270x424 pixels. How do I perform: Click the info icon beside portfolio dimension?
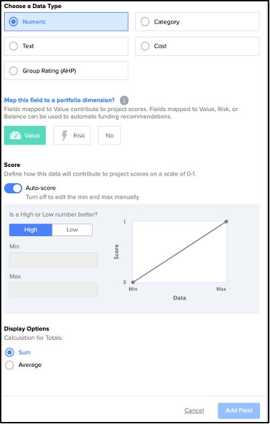coord(124,100)
